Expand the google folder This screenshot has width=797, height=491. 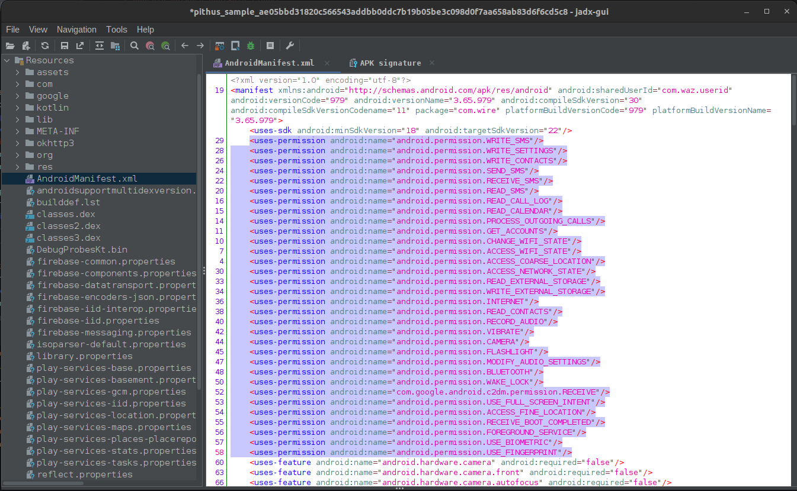coord(18,96)
